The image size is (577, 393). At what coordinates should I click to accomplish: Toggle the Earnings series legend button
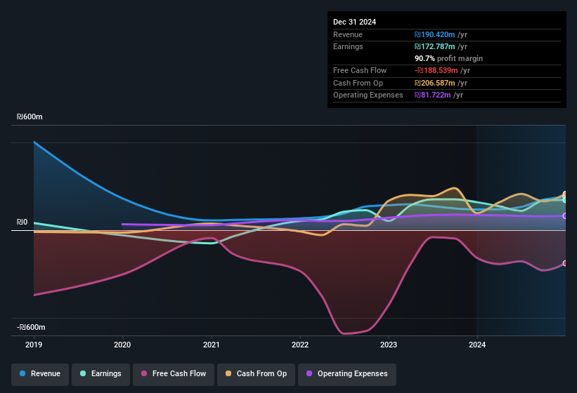tap(101, 374)
